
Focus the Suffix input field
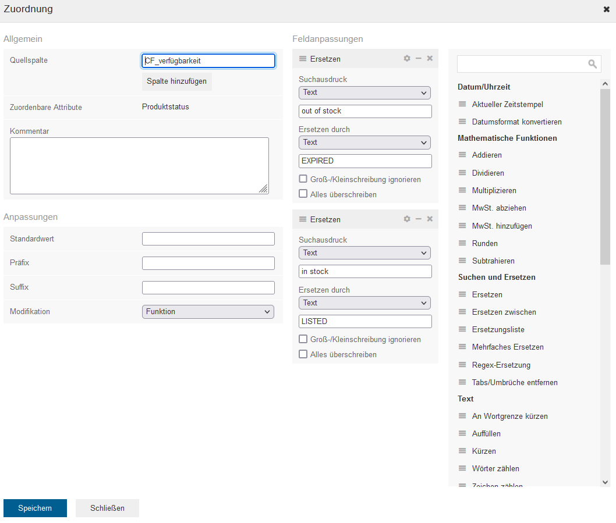coord(208,287)
